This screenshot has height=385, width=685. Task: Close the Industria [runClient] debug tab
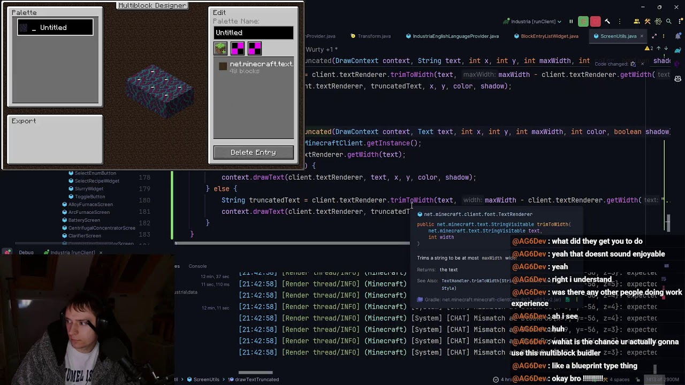pyautogui.click(x=100, y=252)
